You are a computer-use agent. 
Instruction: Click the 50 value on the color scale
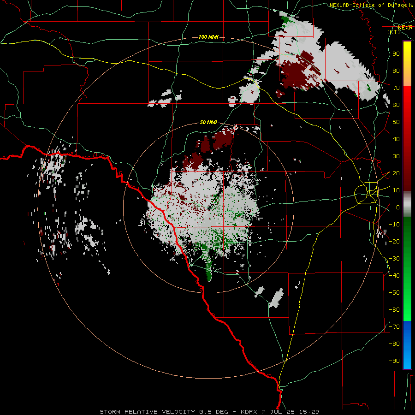point(396,122)
